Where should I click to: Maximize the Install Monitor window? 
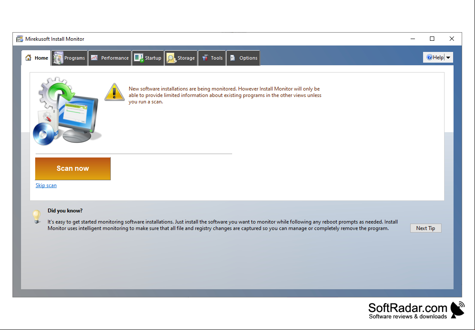coord(432,39)
